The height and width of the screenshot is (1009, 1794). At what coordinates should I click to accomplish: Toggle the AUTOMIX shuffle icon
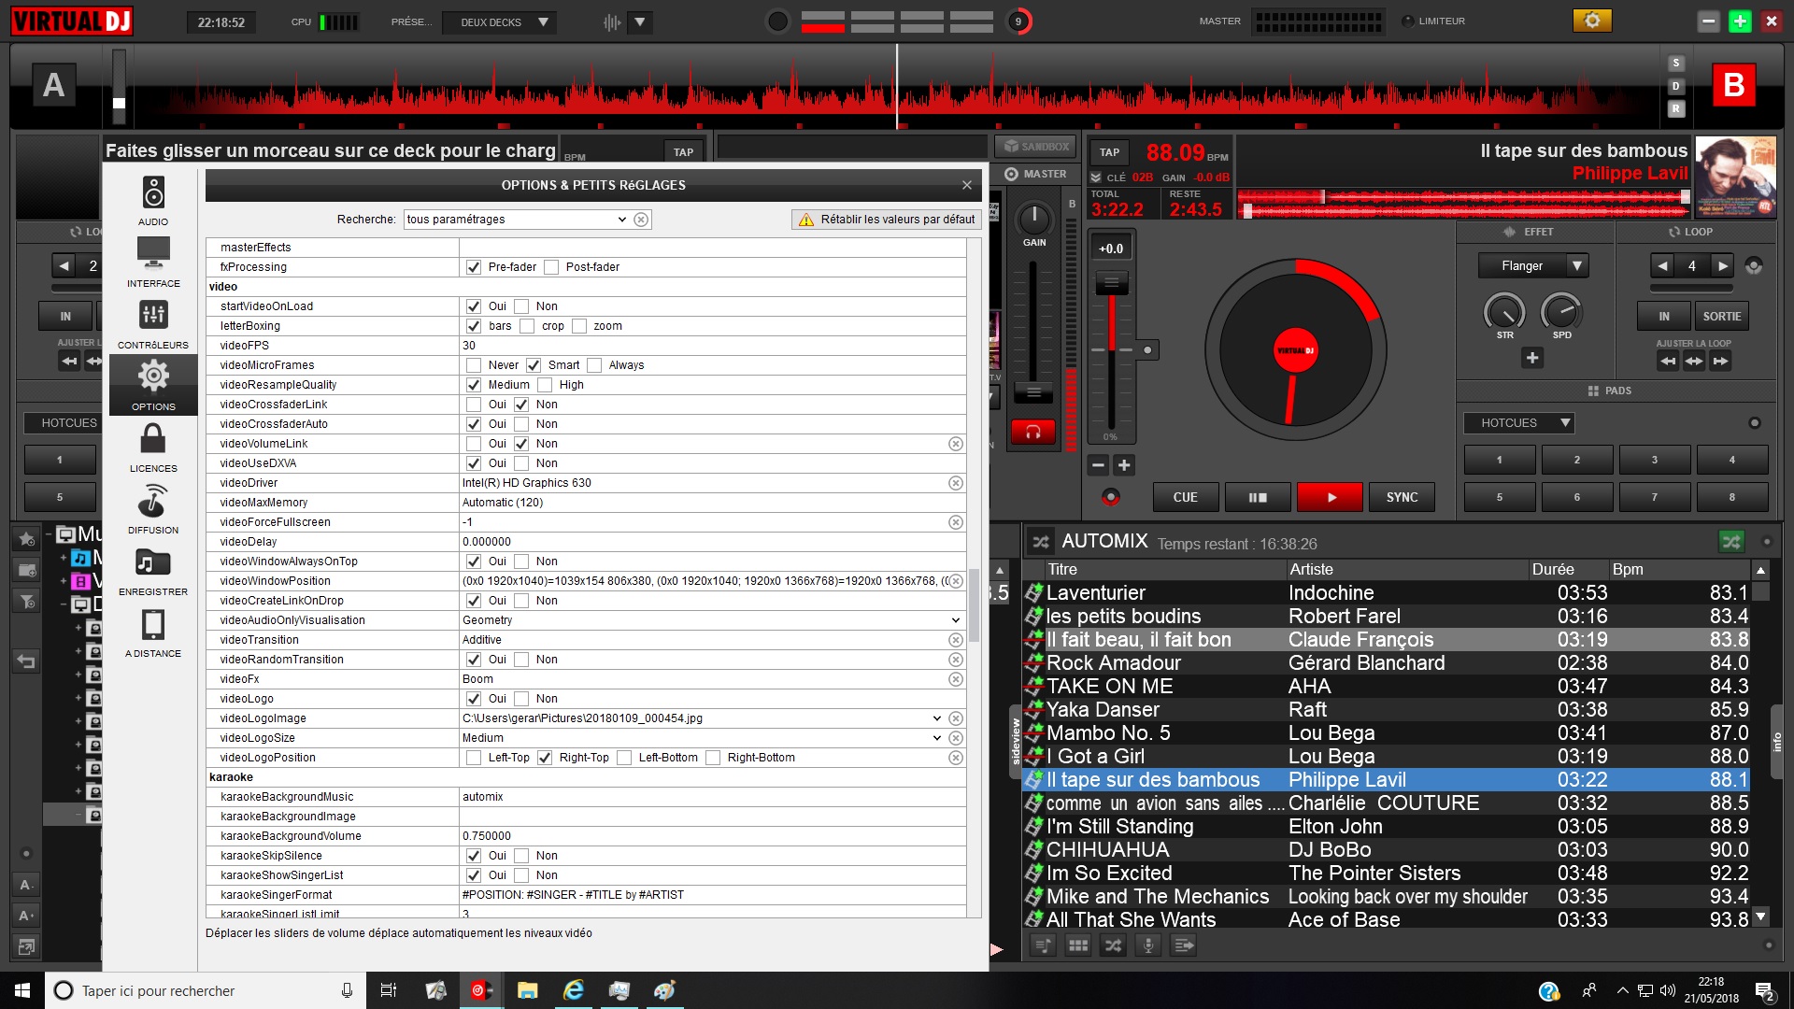pos(1040,542)
